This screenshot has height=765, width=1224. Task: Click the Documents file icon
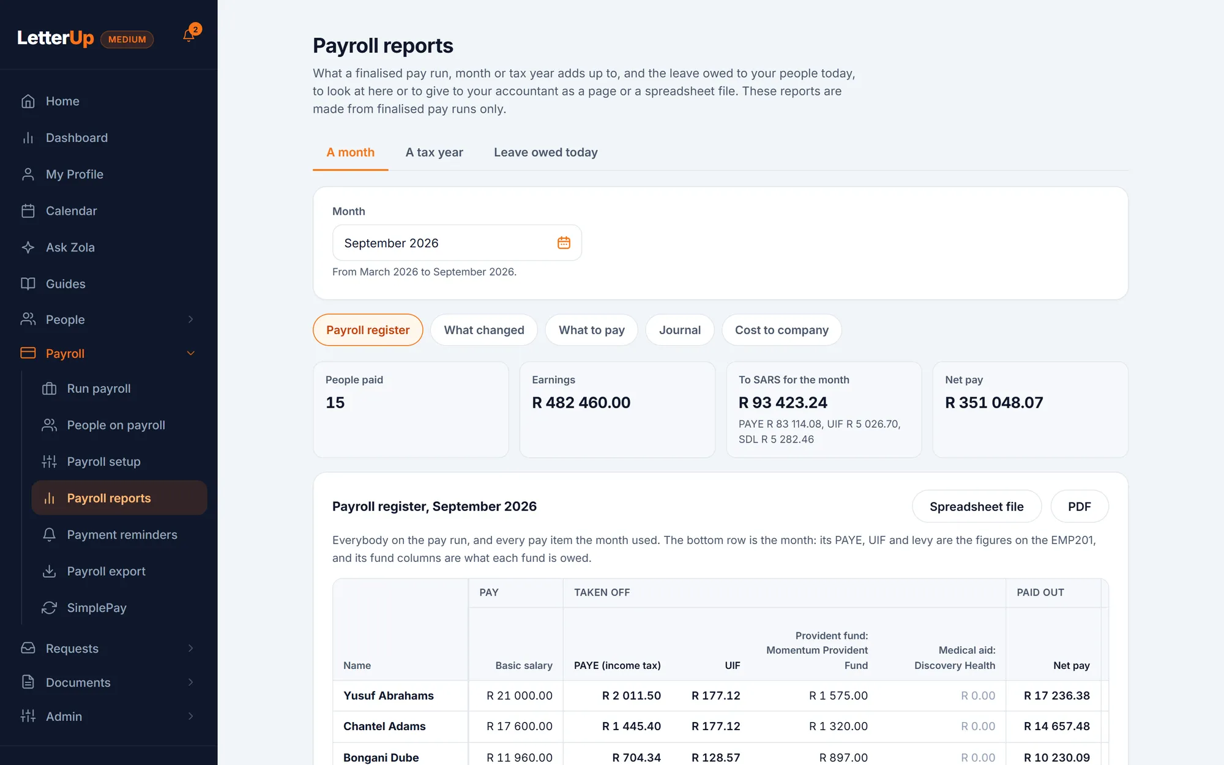[28, 682]
